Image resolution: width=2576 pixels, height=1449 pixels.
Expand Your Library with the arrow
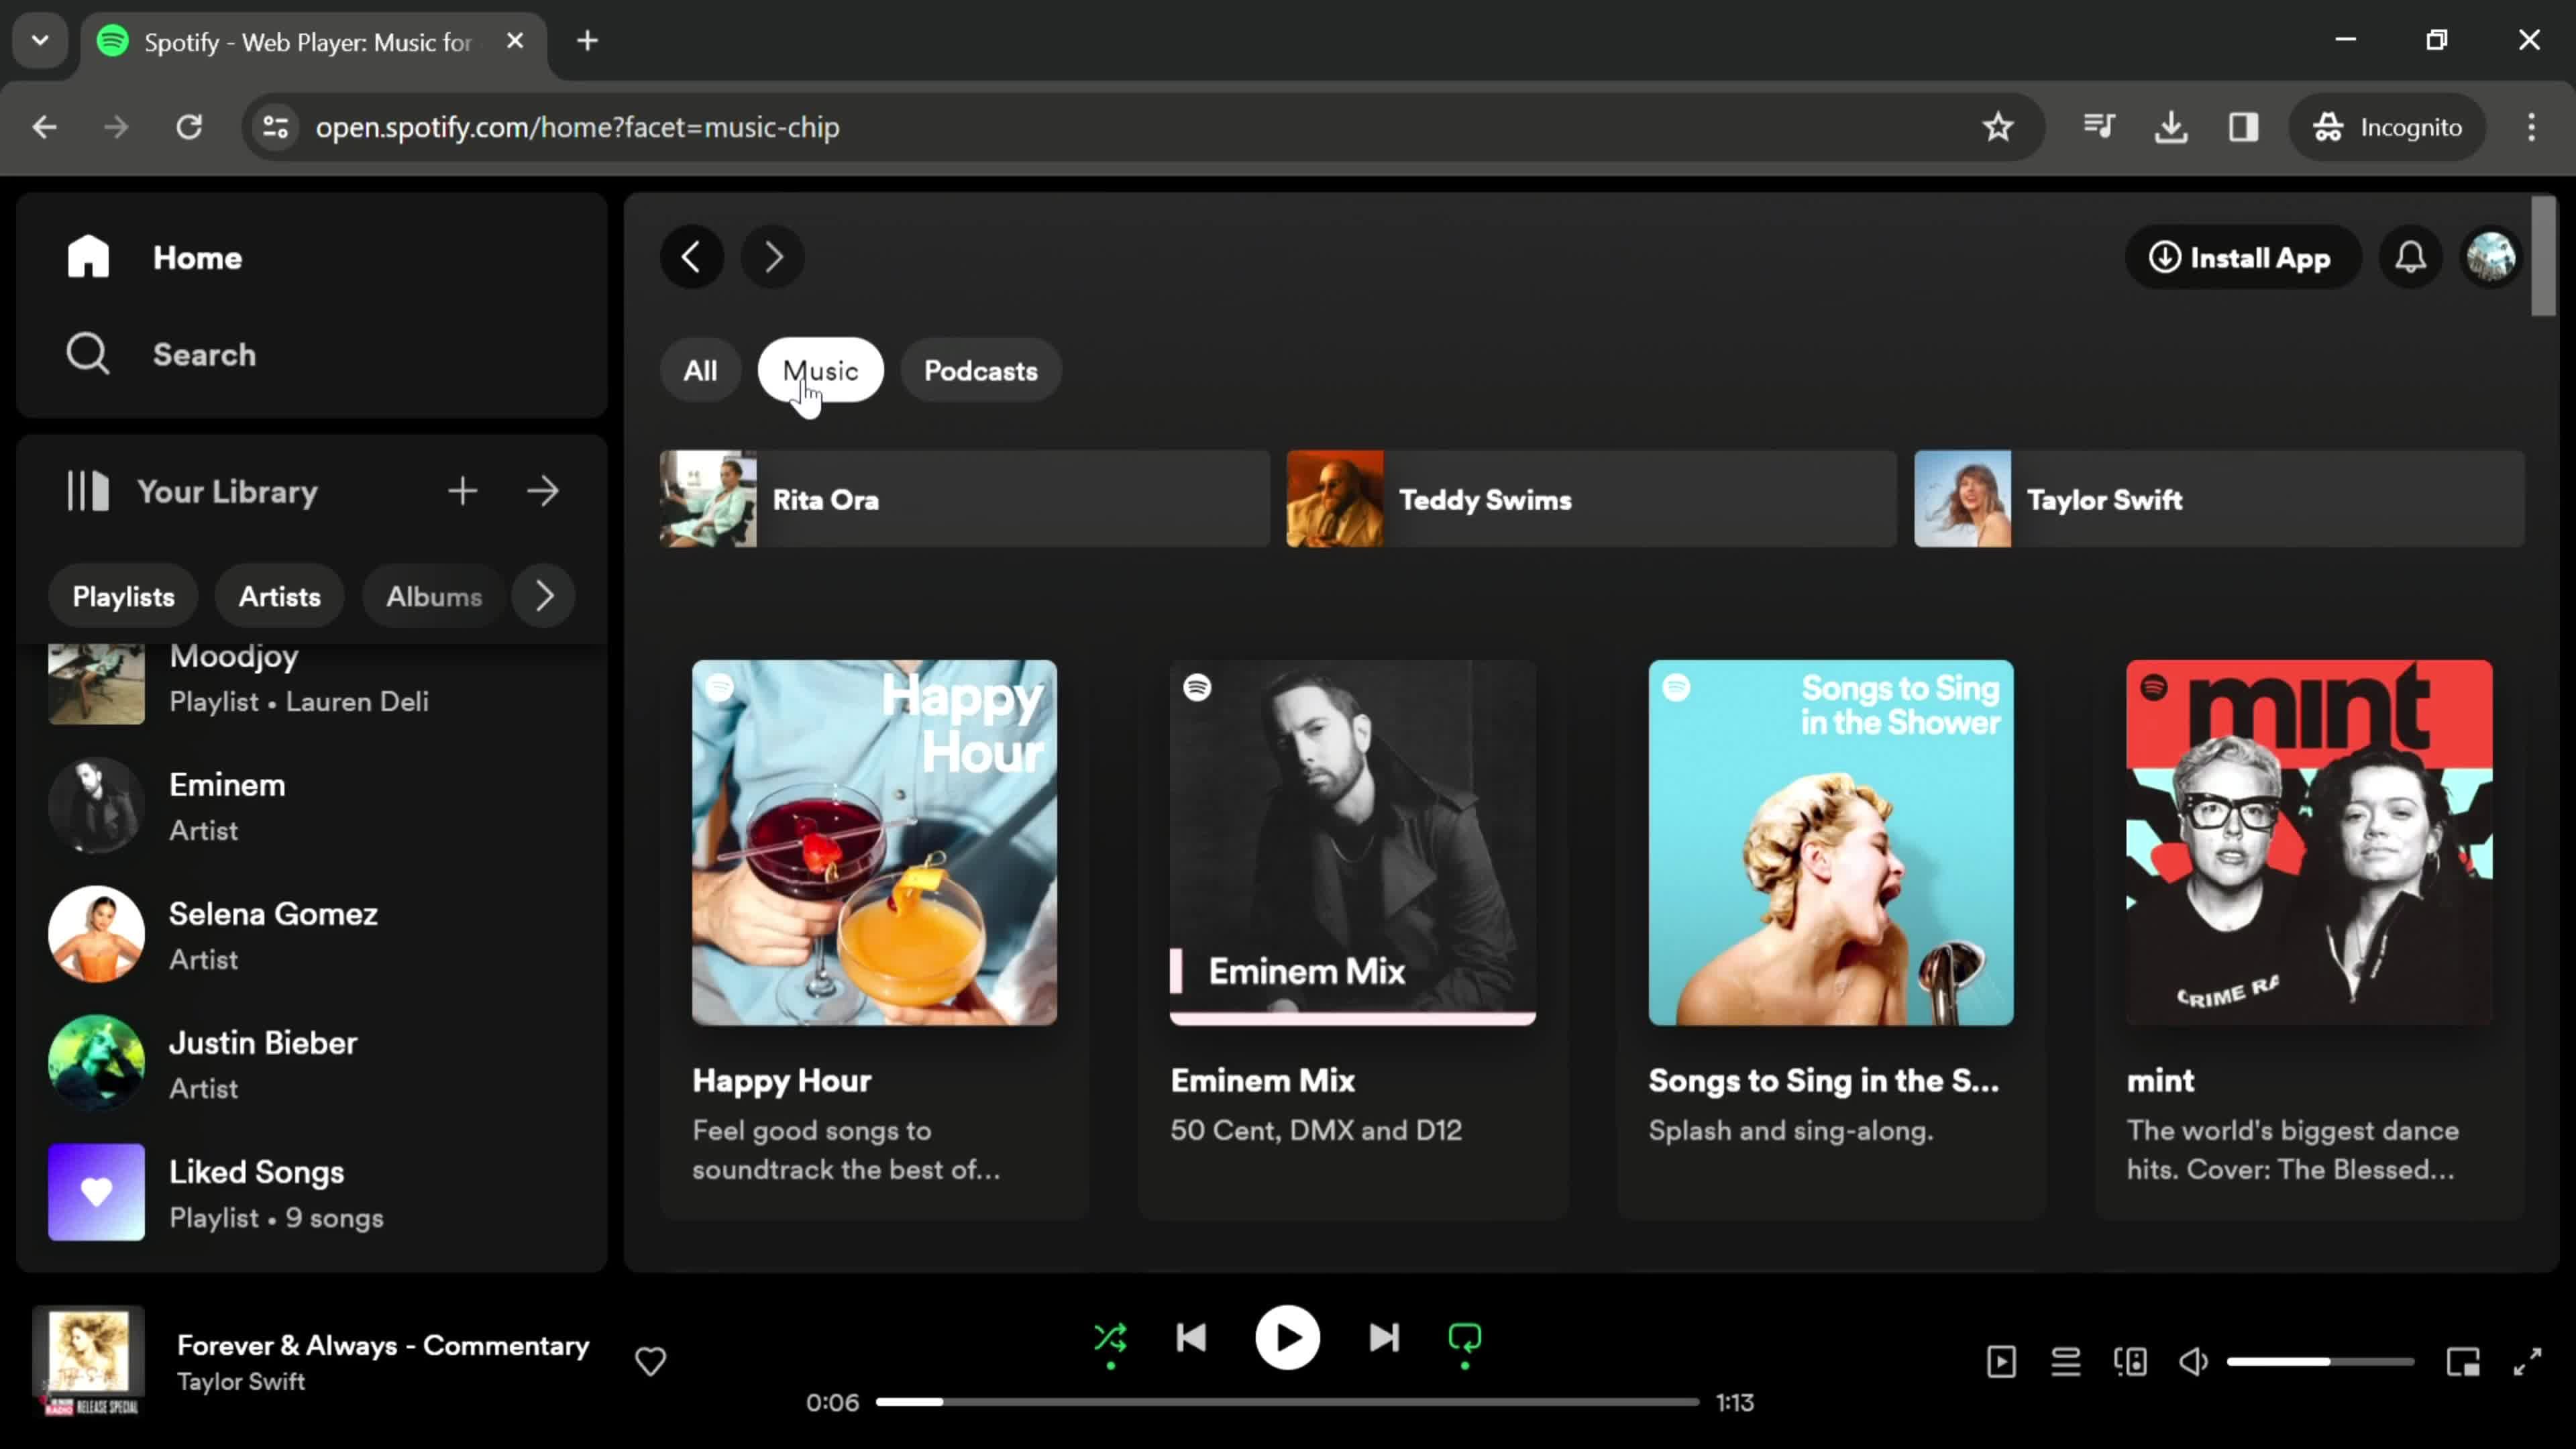543,491
